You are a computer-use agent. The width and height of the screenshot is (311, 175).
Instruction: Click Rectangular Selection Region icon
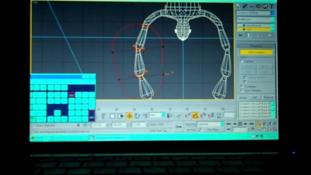click(112, 116)
